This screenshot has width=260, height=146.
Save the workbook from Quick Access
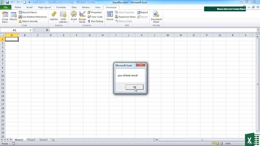pos(7,2)
